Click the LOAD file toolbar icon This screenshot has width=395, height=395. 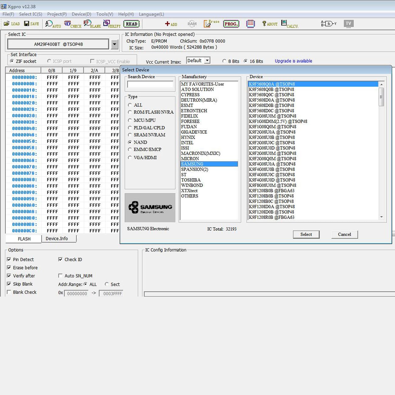click(12, 24)
